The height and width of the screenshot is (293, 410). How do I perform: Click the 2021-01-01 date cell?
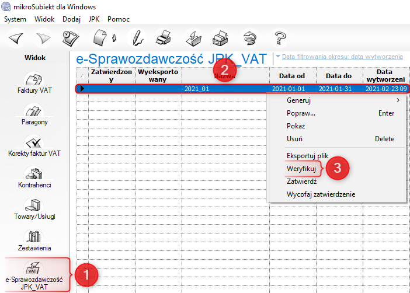[293, 89]
